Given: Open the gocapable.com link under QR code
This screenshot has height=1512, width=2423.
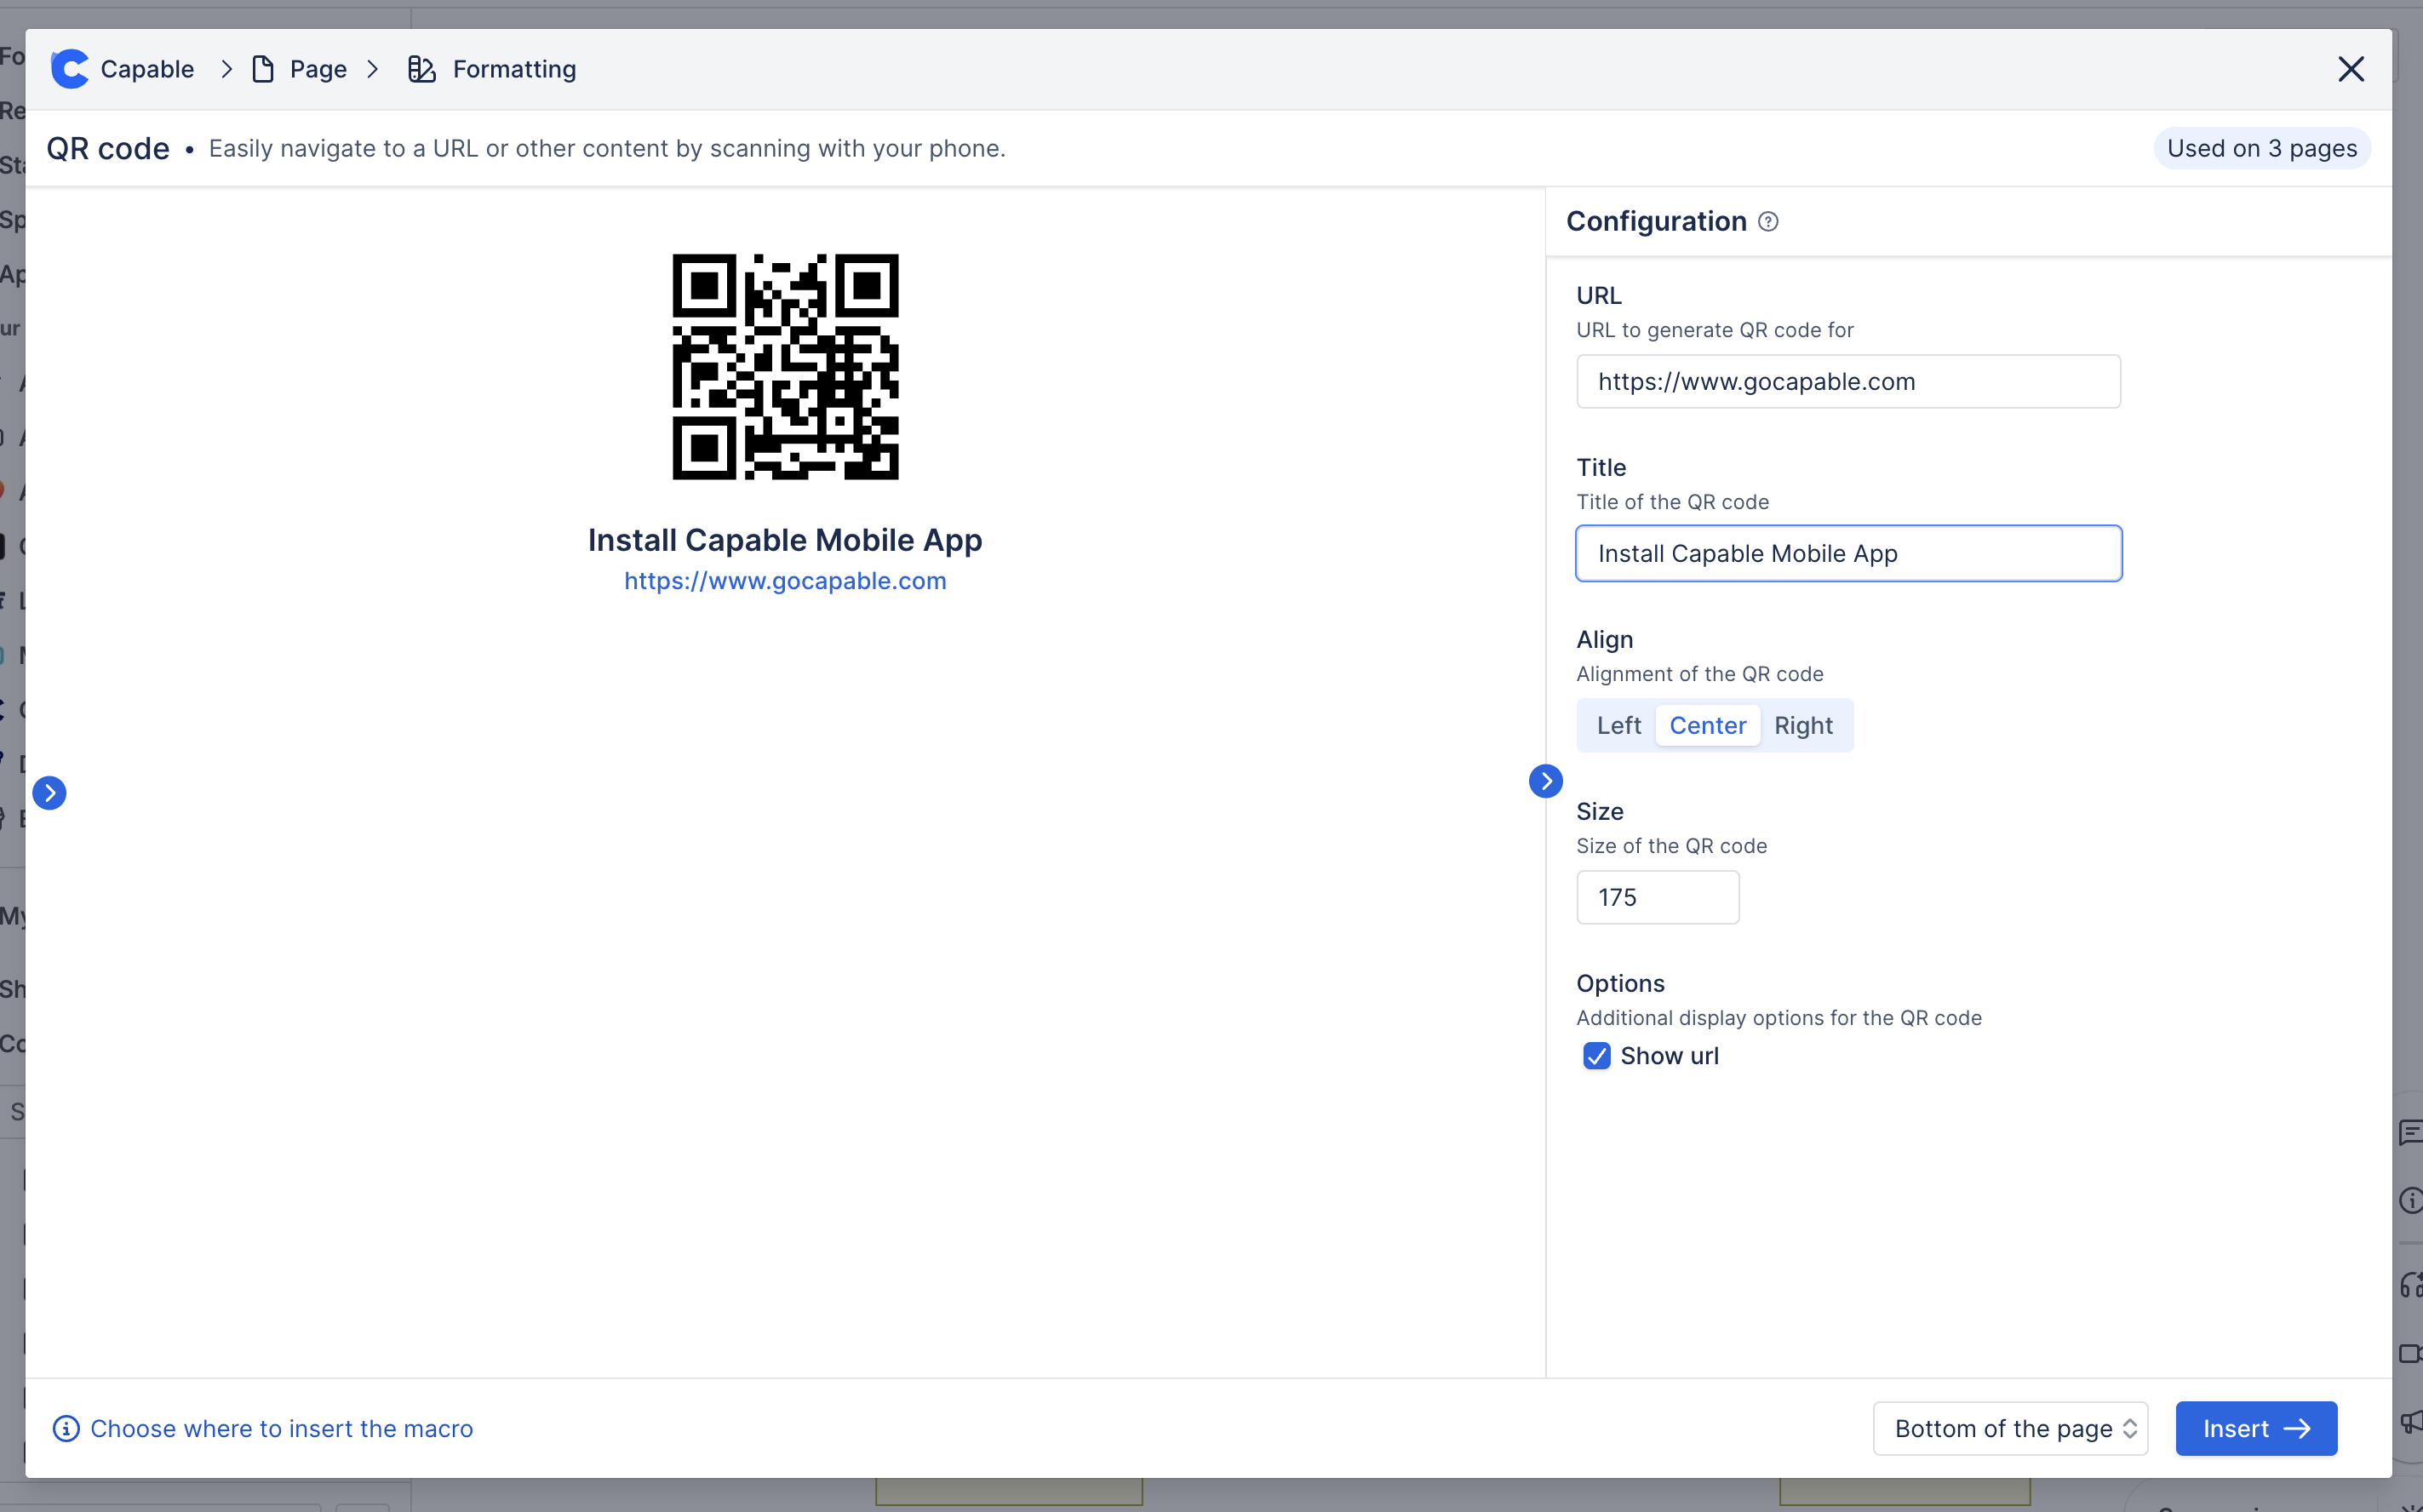Looking at the screenshot, I should pyautogui.click(x=785, y=581).
